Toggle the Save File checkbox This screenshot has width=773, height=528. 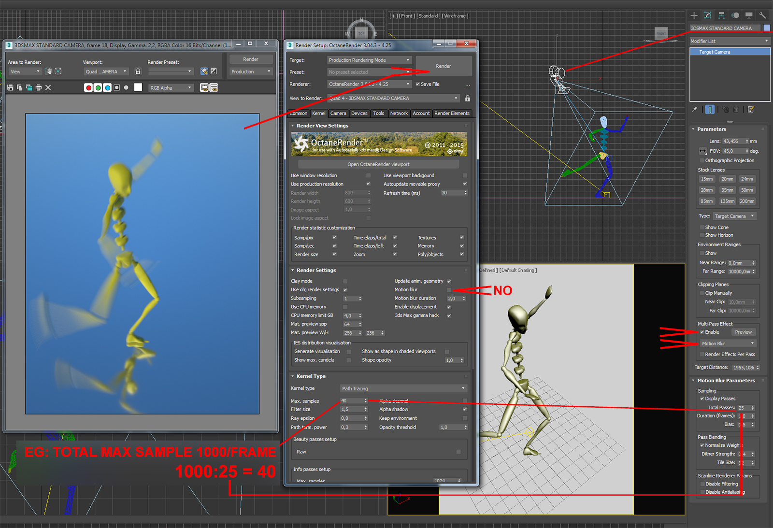click(x=418, y=84)
